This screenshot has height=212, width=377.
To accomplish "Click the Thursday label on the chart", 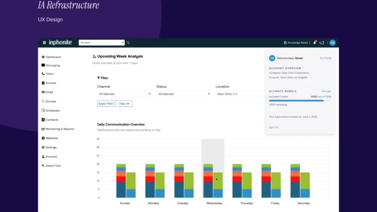I will tap(247, 203).
